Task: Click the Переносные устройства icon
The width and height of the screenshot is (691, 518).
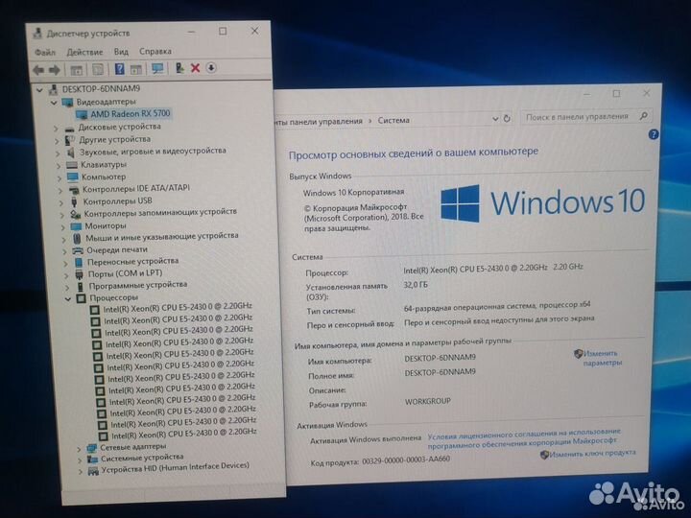Action: 79,262
